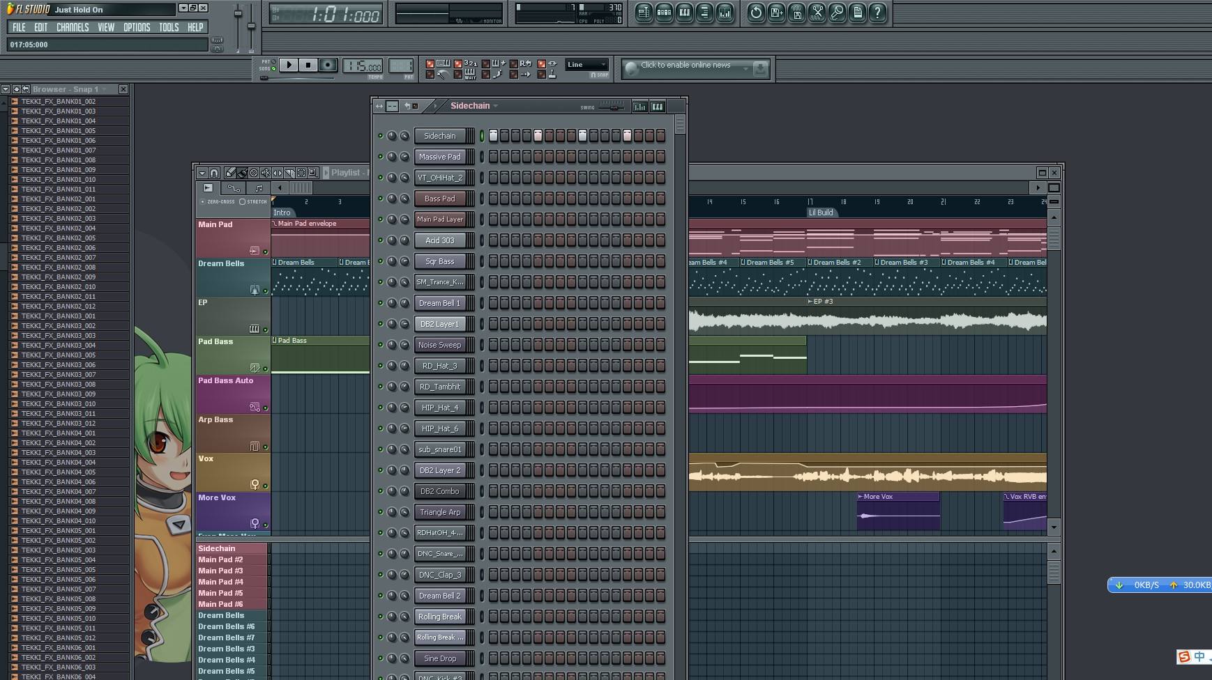Open the CHANNELS menu
1212x680 pixels.
pos(73,27)
